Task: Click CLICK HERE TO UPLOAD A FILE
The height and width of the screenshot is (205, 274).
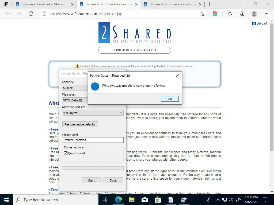Action: (135, 50)
